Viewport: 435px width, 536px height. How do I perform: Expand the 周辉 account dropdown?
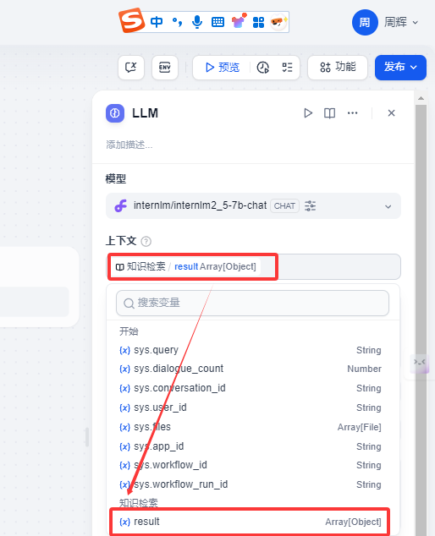pos(401,22)
